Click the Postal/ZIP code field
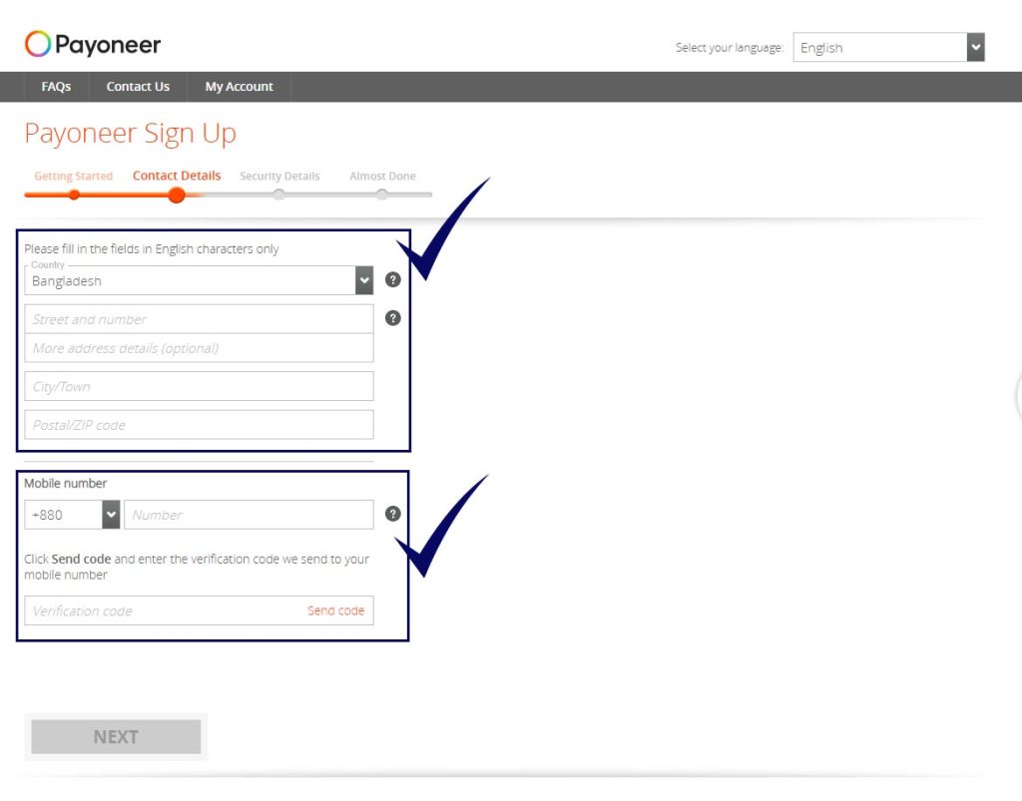 click(199, 425)
